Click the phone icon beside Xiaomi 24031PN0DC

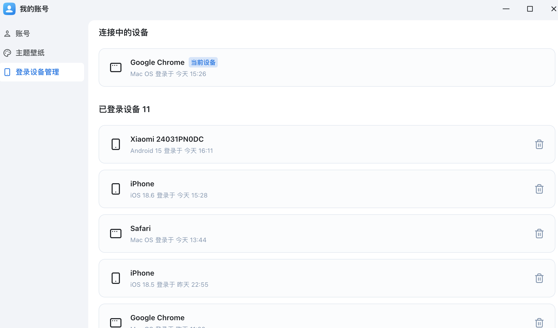click(x=116, y=144)
